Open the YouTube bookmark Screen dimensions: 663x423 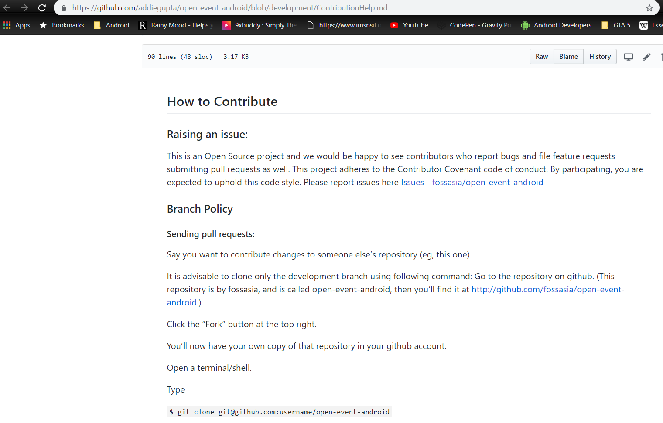coord(409,25)
